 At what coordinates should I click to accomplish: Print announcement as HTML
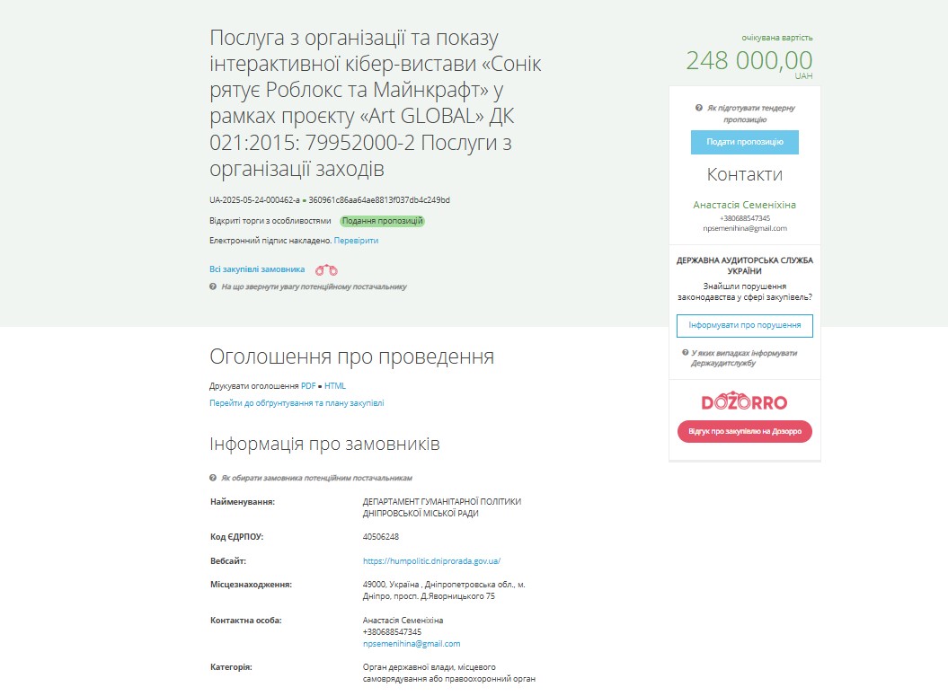click(x=335, y=385)
